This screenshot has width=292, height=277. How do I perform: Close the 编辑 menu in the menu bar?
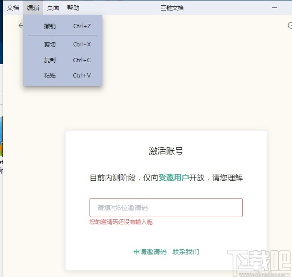(x=33, y=8)
